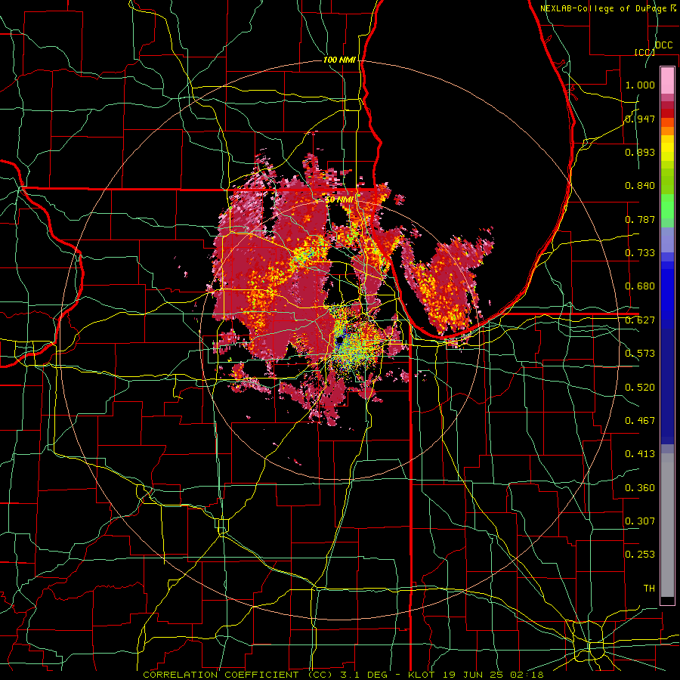Click the KLOT station identifier

tap(422, 675)
